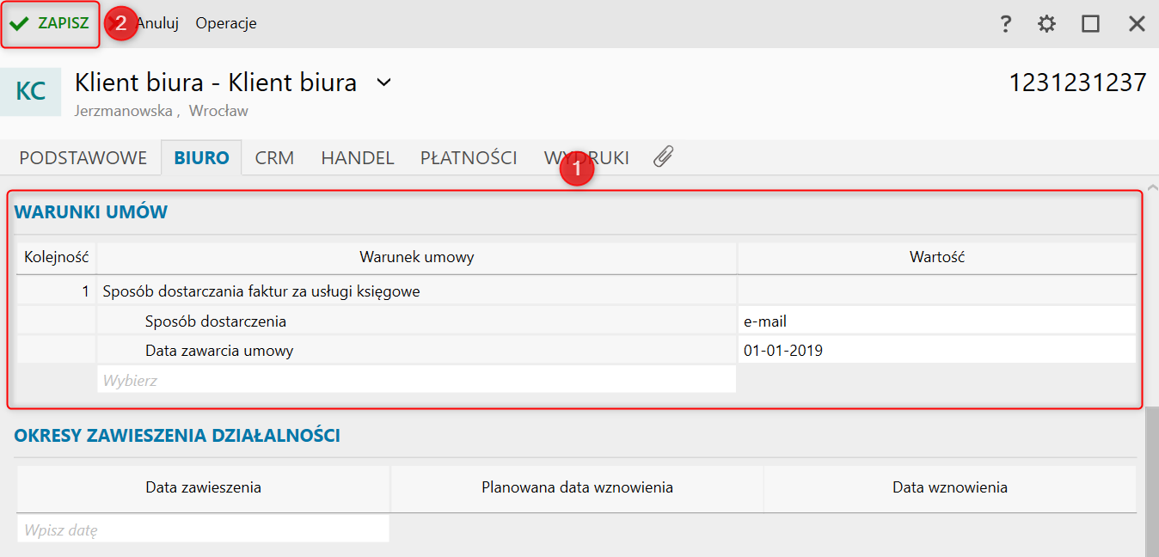Image resolution: width=1159 pixels, height=557 pixels.
Task: Click the Wpisz datę suspension date field
Action: click(x=203, y=529)
